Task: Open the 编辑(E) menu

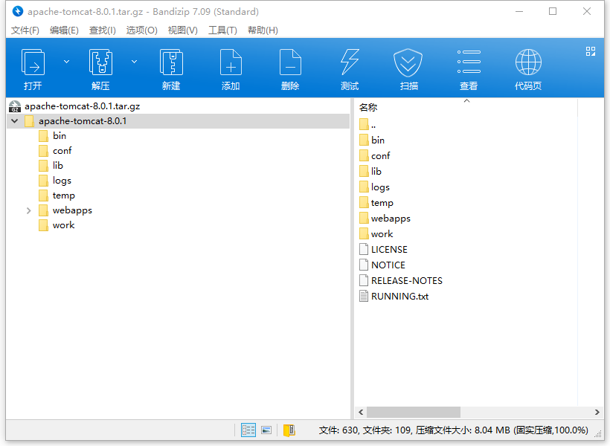Action: point(64,30)
